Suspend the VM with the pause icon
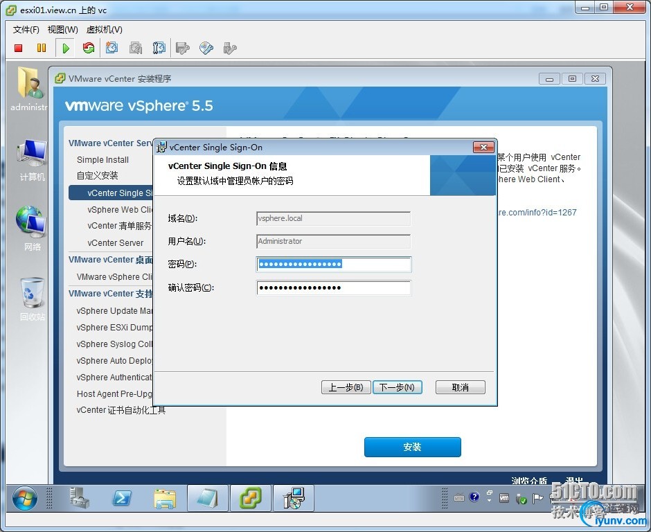 42,48
